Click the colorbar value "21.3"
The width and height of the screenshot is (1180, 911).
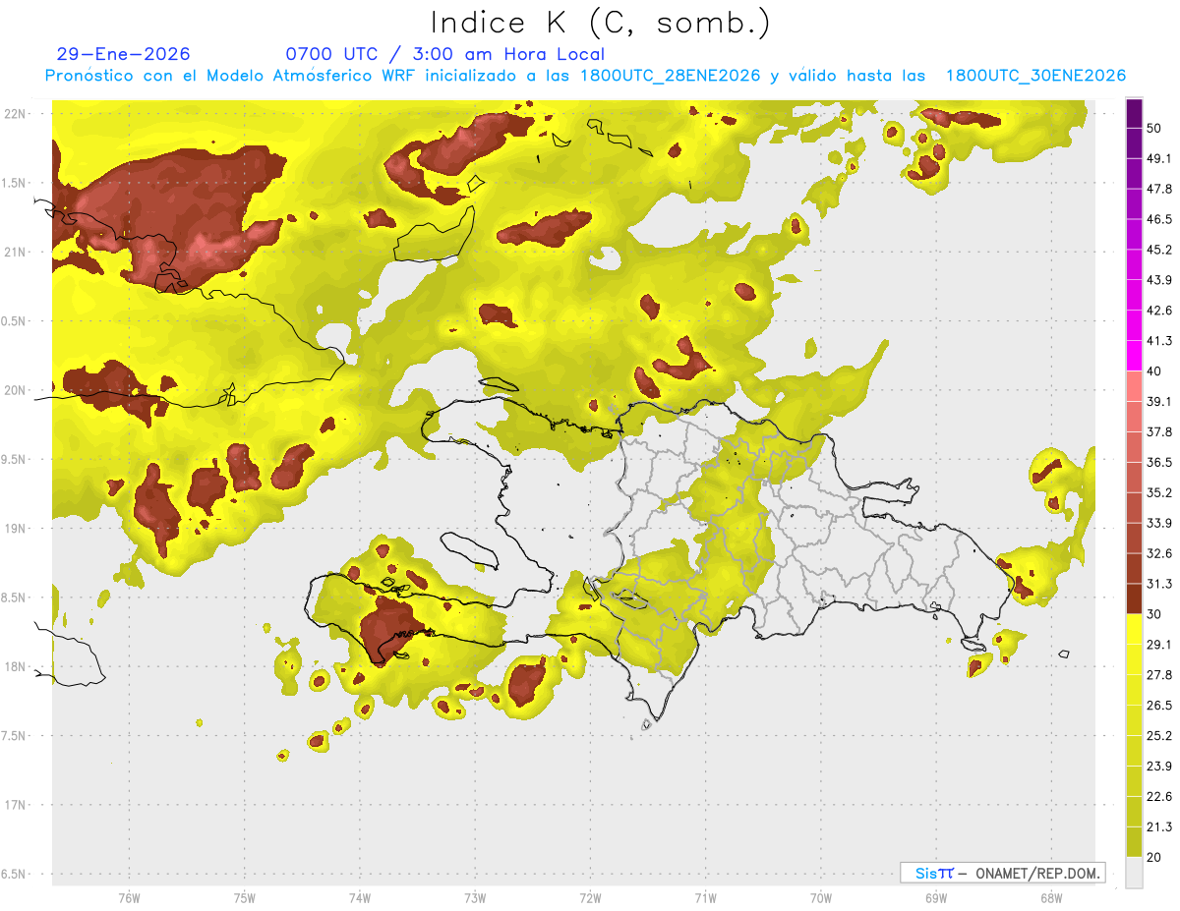1159,826
